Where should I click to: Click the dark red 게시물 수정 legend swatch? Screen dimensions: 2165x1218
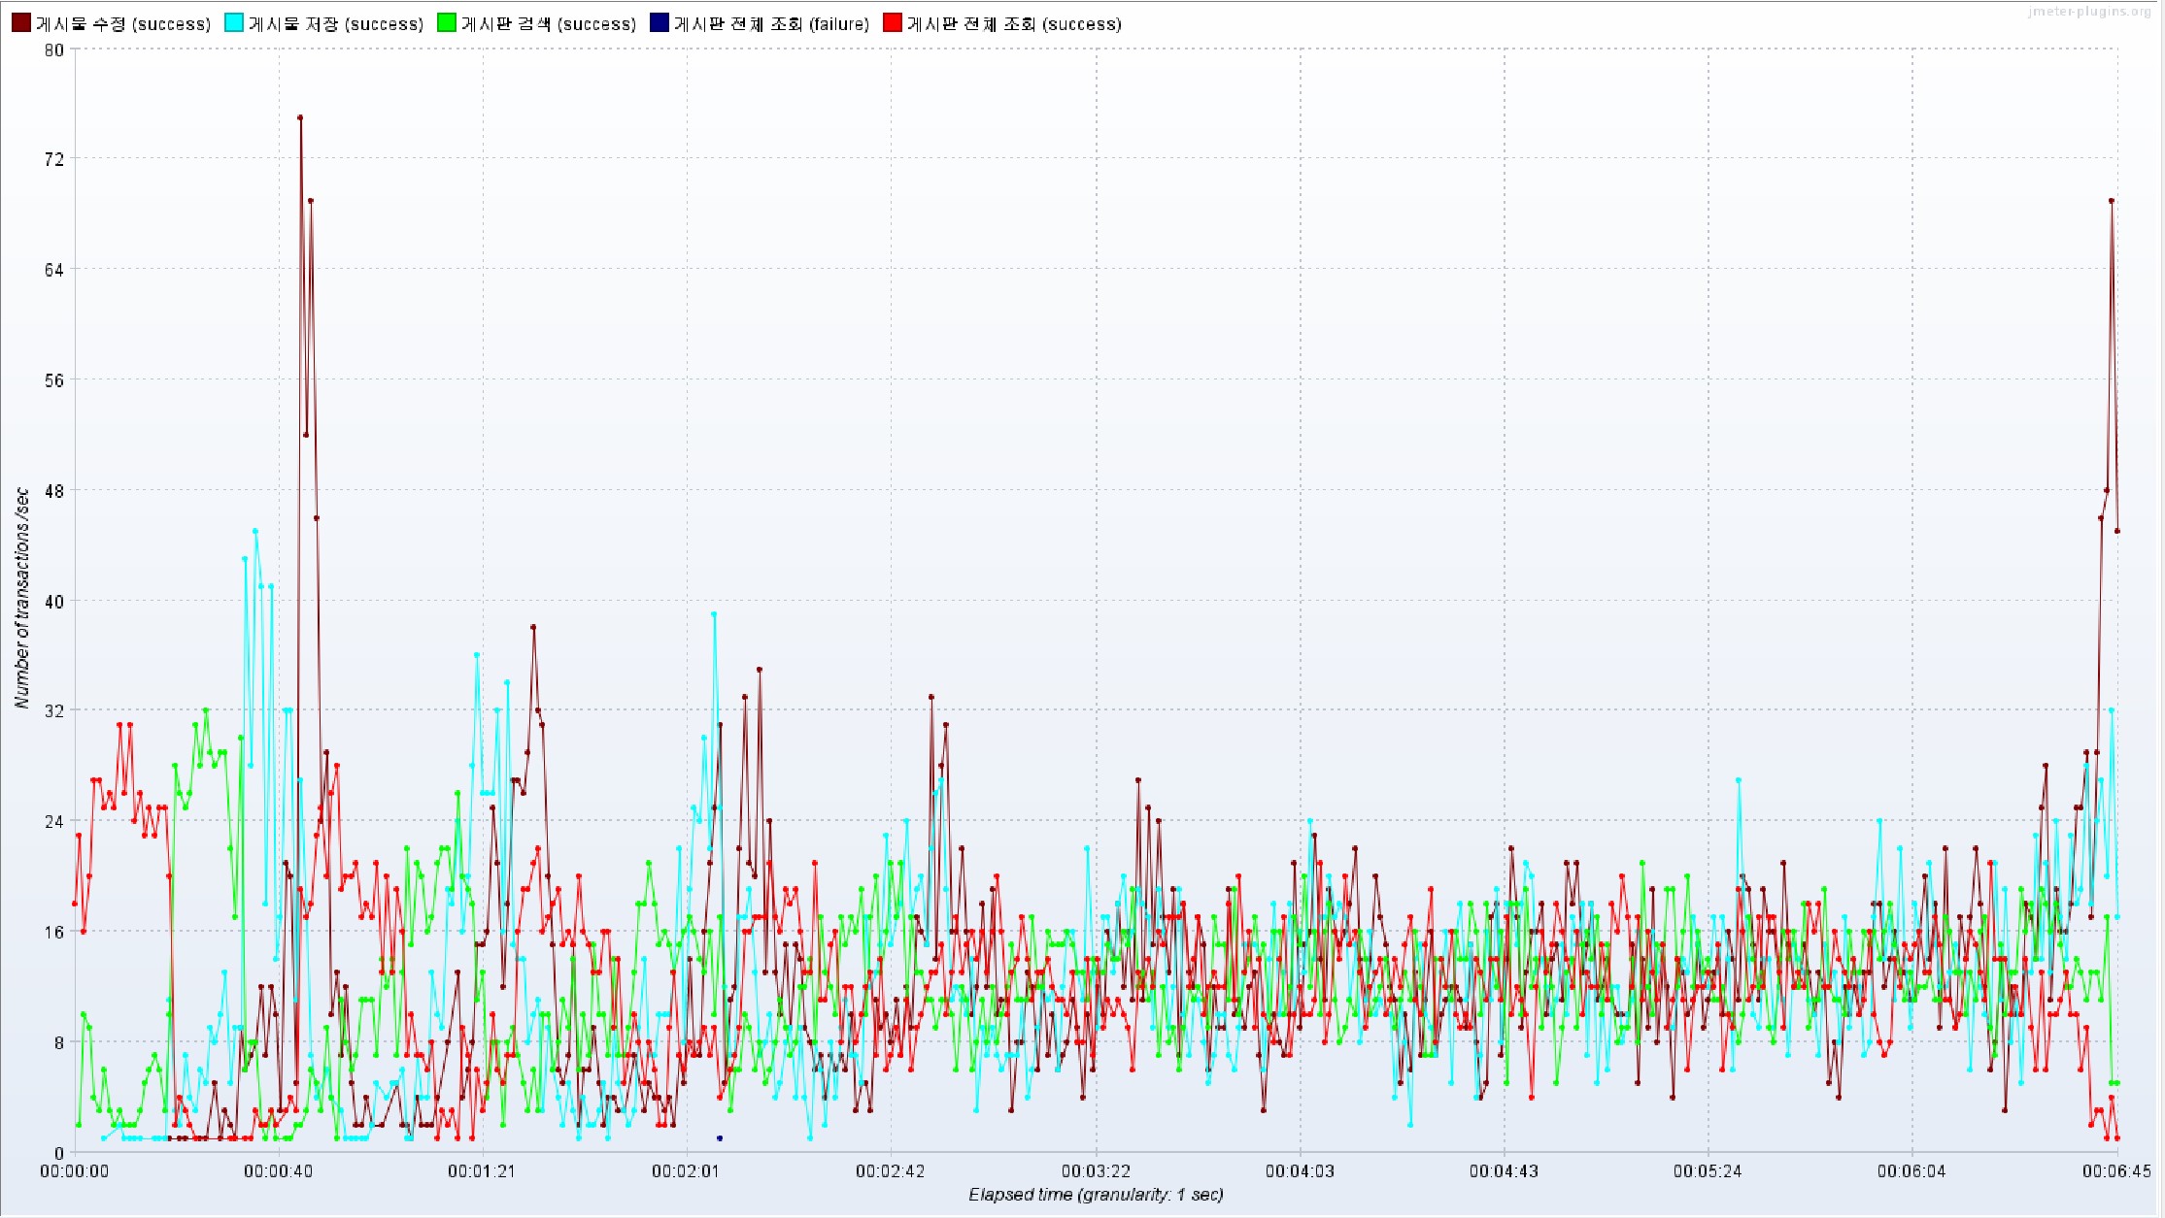20,23
